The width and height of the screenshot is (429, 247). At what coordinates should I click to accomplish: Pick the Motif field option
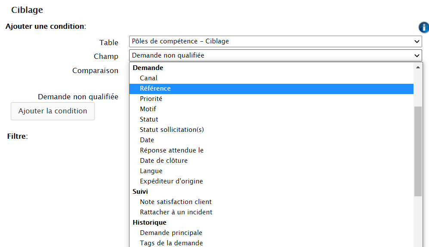148,109
